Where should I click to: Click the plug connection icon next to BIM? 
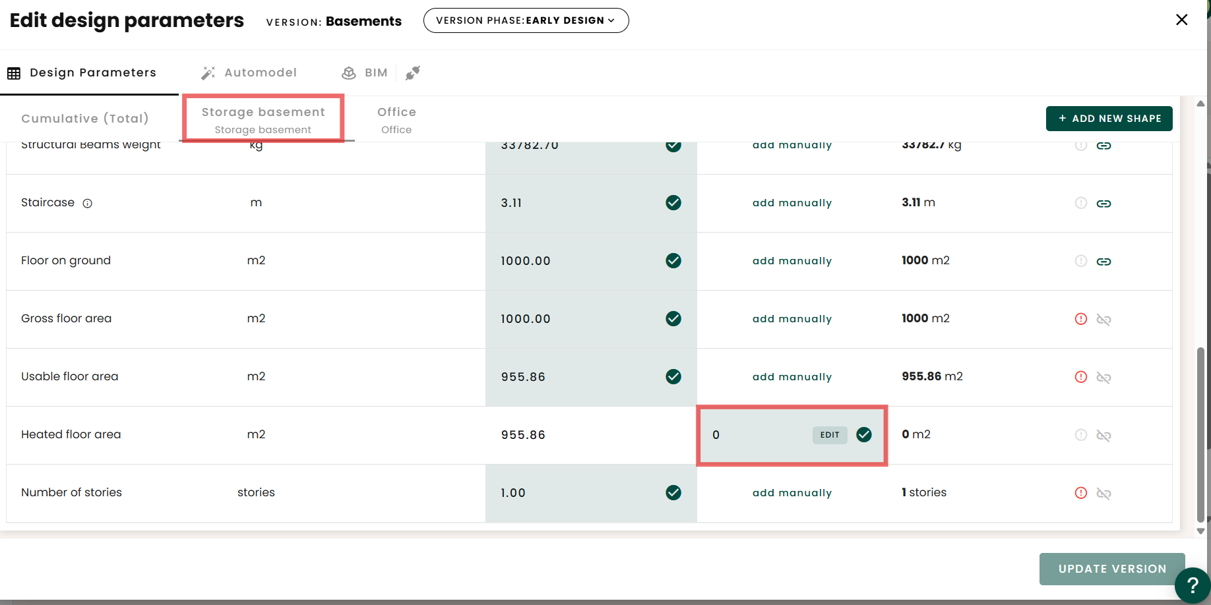pyautogui.click(x=413, y=72)
